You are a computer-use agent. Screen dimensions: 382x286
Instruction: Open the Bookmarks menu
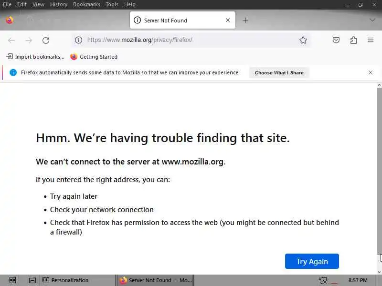coord(86,4)
